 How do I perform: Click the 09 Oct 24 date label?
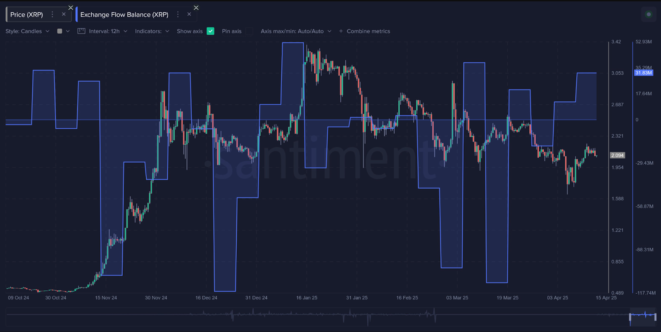[19, 298]
